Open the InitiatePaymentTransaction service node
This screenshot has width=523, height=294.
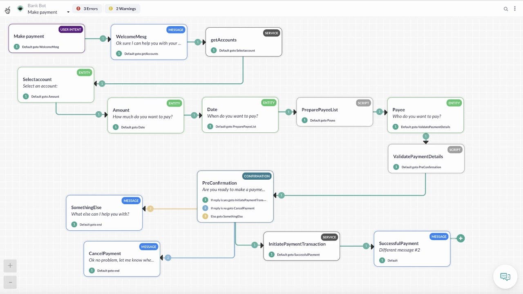(x=302, y=246)
